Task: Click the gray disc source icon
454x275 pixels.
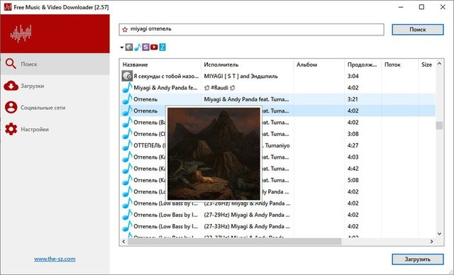Action: coord(129,47)
